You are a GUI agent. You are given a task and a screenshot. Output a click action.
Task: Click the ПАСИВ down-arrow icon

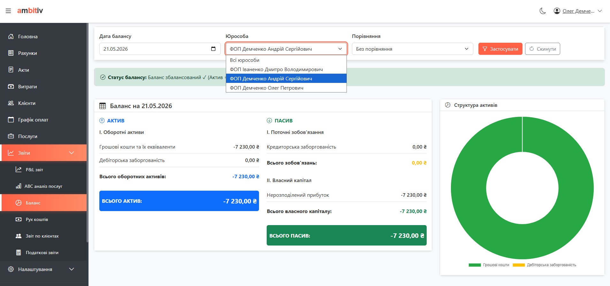point(269,121)
